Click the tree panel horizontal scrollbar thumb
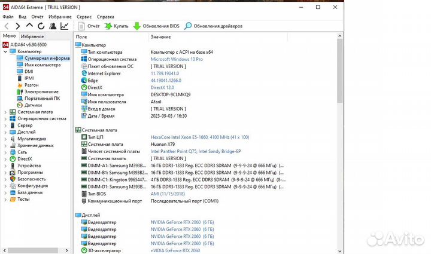This screenshot has height=254, width=431. [x=33, y=250]
